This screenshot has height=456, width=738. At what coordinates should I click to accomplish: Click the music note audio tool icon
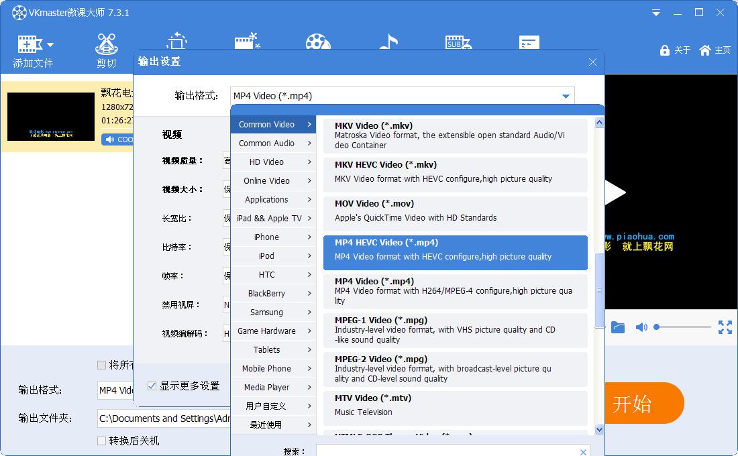pyautogui.click(x=388, y=42)
